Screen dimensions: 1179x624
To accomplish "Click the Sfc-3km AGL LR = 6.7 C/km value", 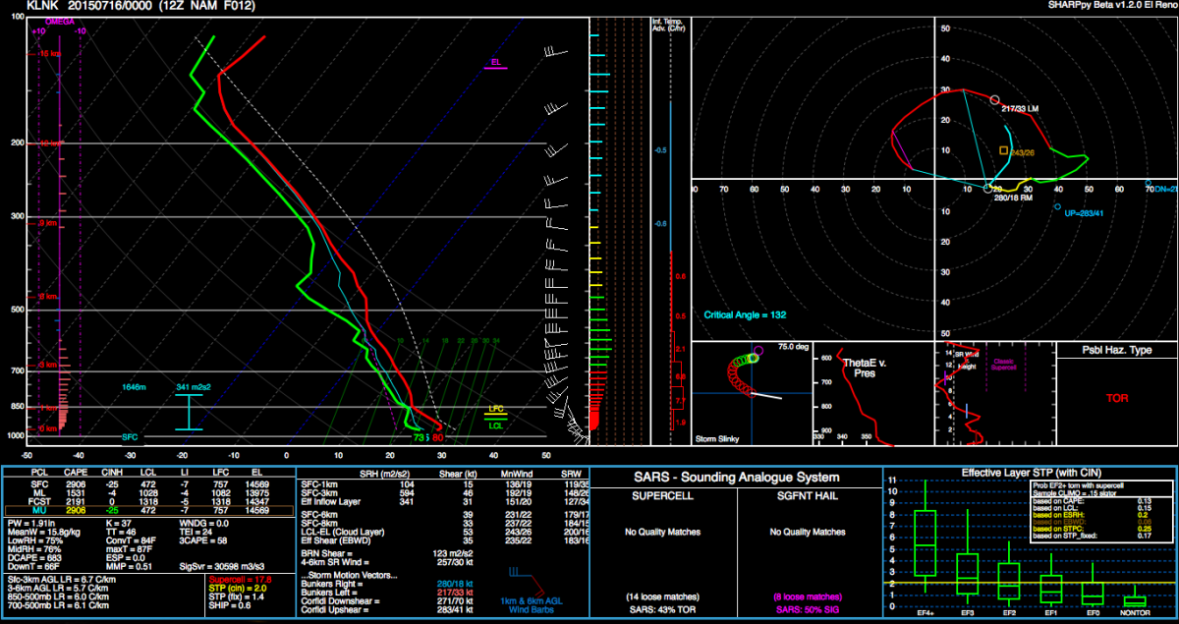I will (62, 581).
